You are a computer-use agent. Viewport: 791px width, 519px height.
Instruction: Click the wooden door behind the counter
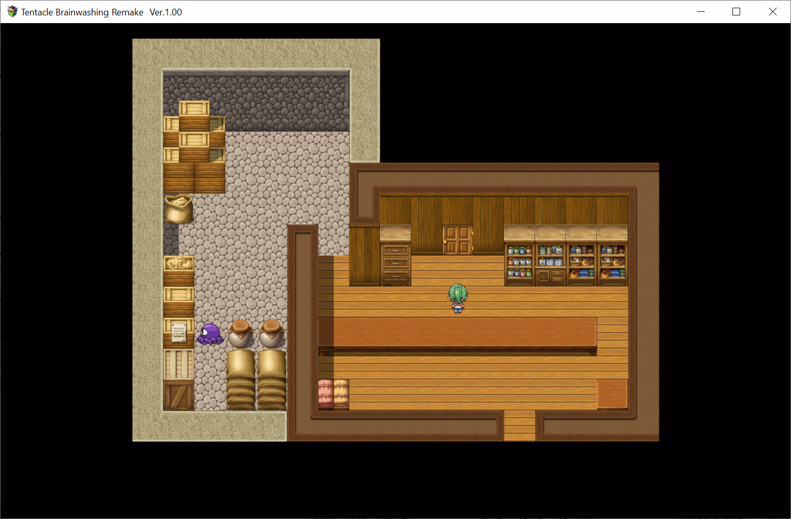457,239
